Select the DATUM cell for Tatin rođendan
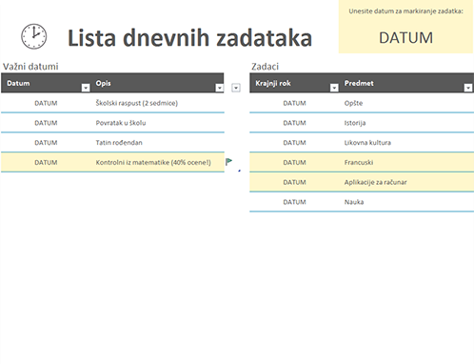The image size is (474, 364). (46, 143)
